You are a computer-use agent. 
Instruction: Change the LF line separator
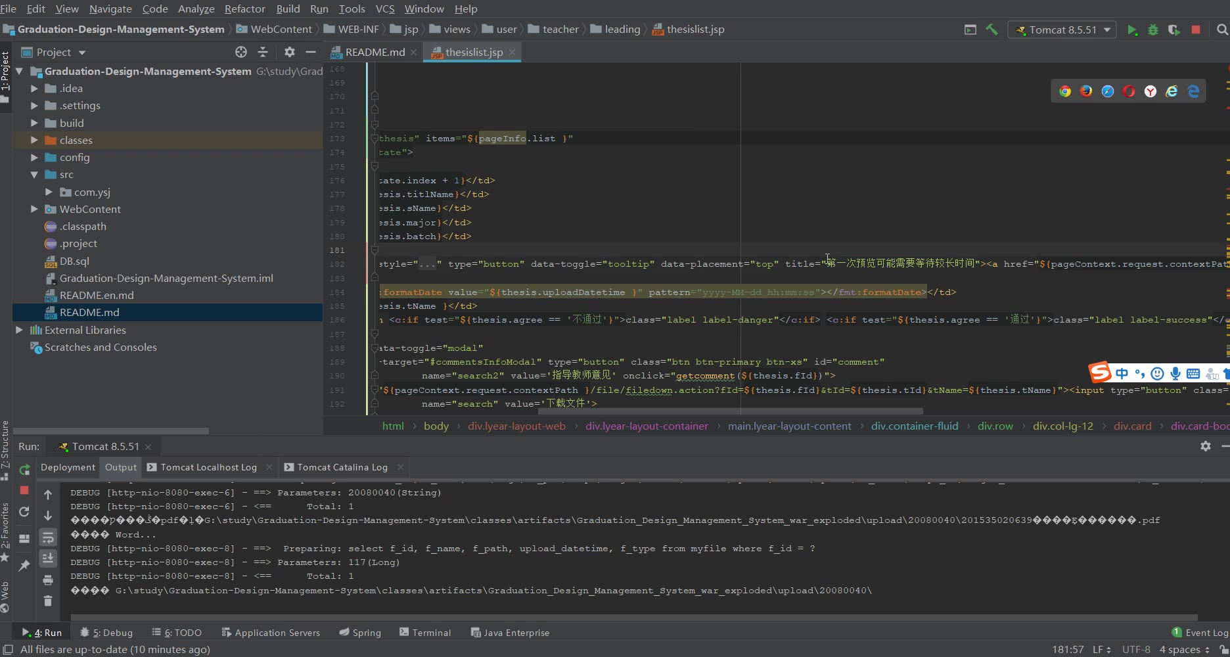pyautogui.click(x=1101, y=649)
